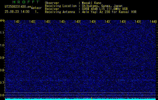The height and width of the screenshot is (100, 158).
Task: Click the 1439 time axis label
Action: 138,21
